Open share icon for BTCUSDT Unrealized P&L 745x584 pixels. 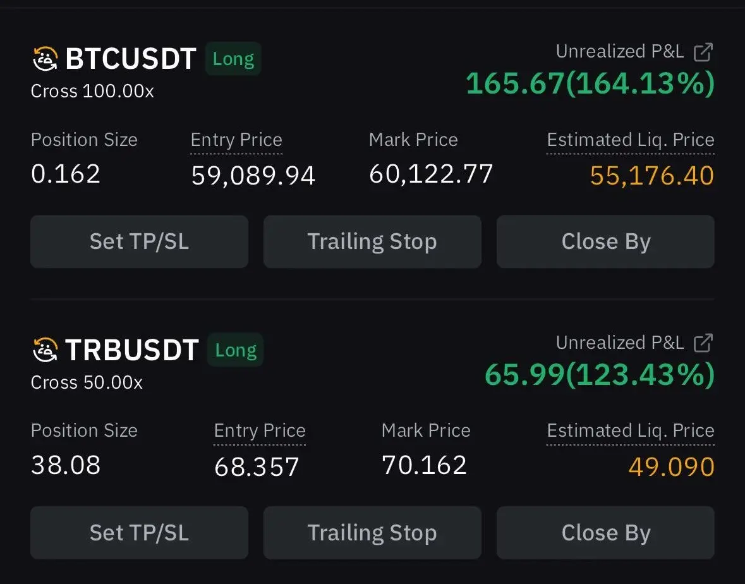tap(703, 52)
